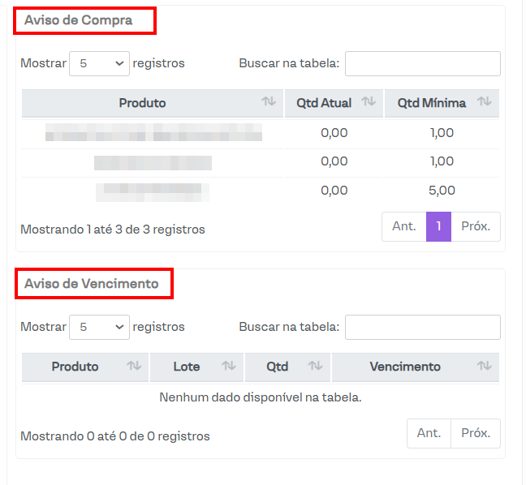This screenshot has height=485, width=526.
Task: Select the Aviso de Vencimento heading
Action: (x=91, y=284)
